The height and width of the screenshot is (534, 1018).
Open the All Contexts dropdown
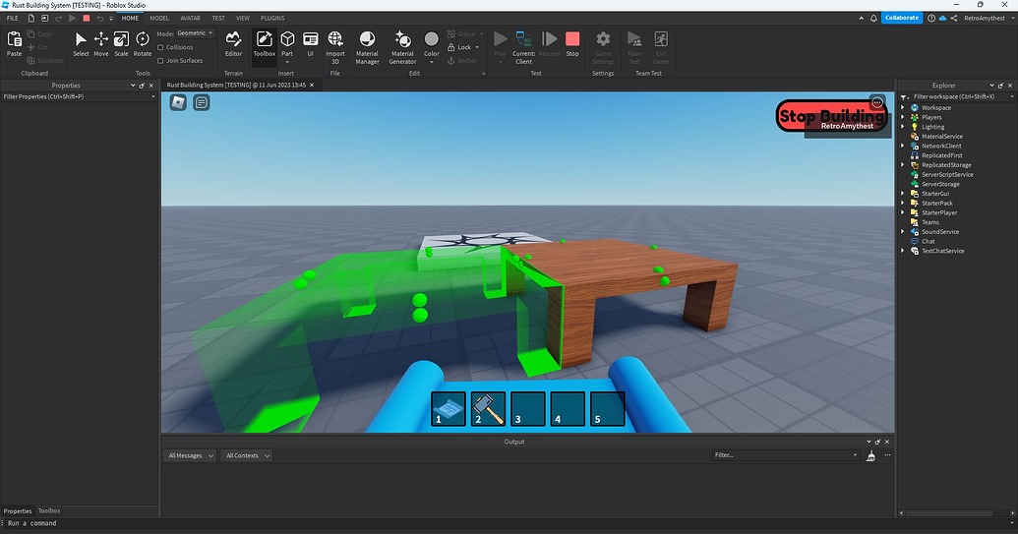247,455
